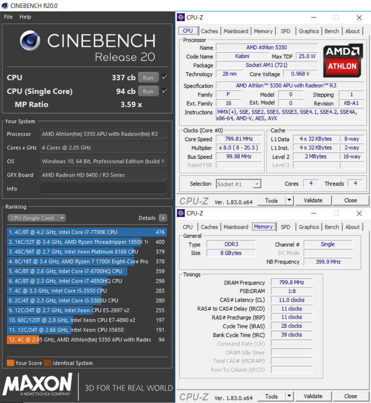
Task: Open About tab in top CPU-Z window
Action: click(x=352, y=31)
